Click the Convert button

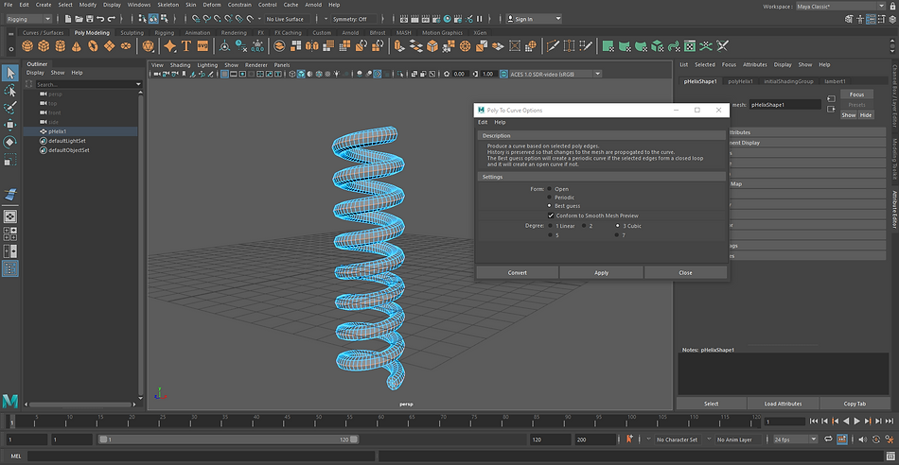(517, 272)
